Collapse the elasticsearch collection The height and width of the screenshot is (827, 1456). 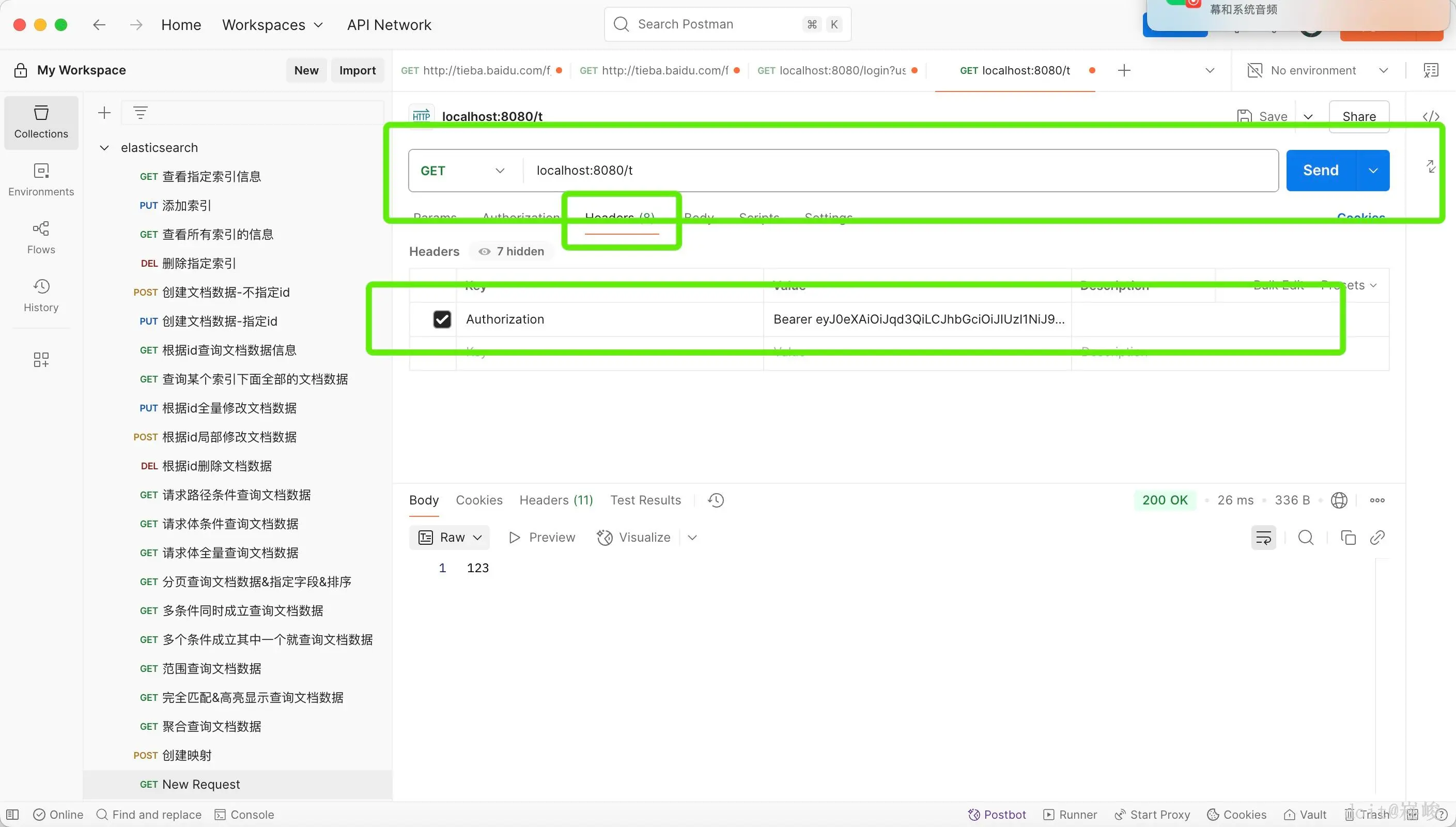tap(104, 148)
